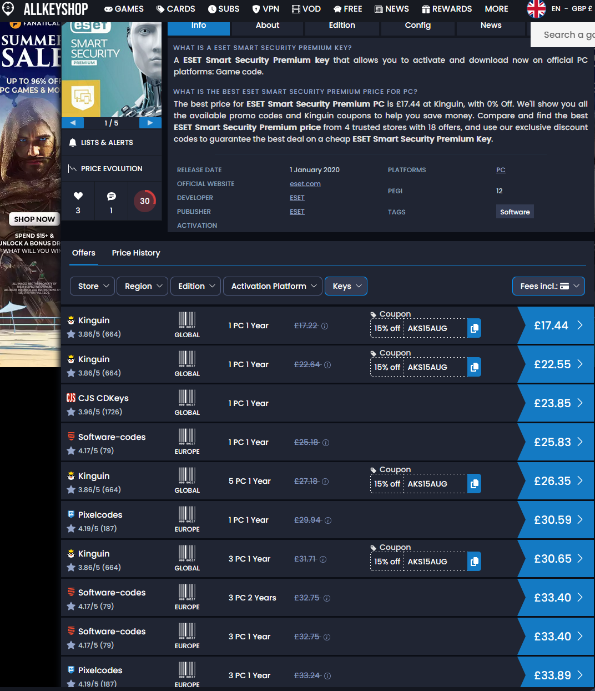Go to CJS CDKeys offer at £23.85
Viewport: 595px width, 691px height.
tap(556, 403)
